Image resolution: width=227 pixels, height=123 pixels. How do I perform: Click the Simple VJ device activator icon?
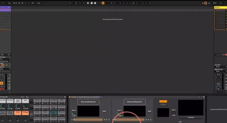click(x=70, y=97)
